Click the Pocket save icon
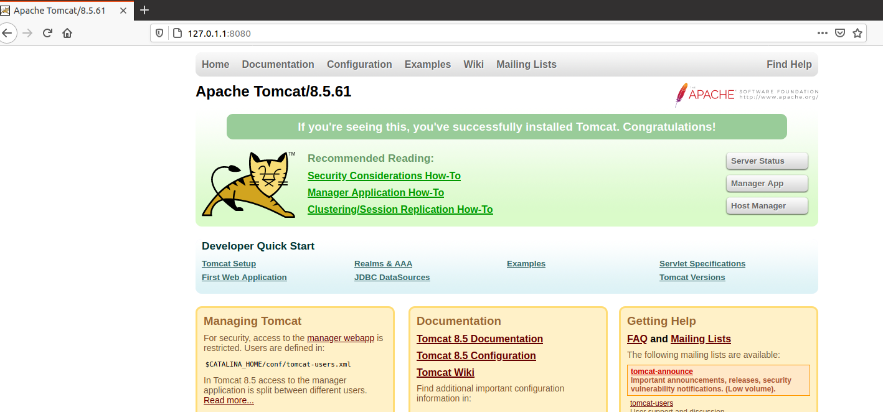Viewport: 883px width, 412px height. tap(840, 33)
